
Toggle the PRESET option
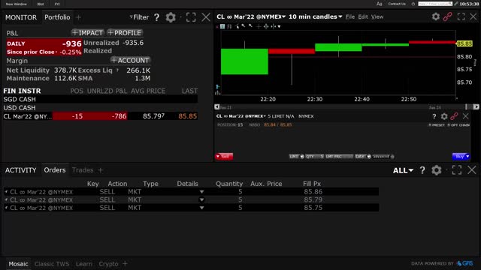(437, 125)
